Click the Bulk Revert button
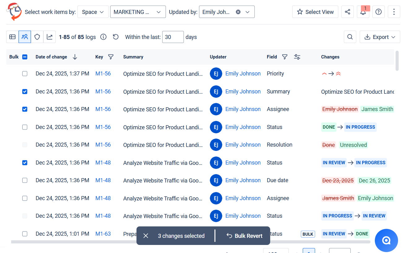This screenshot has width=403, height=253. (x=244, y=236)
